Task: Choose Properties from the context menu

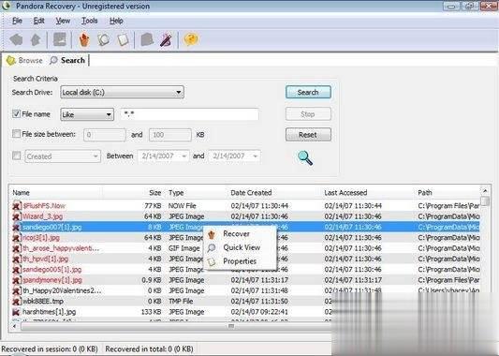Action: 240,261
